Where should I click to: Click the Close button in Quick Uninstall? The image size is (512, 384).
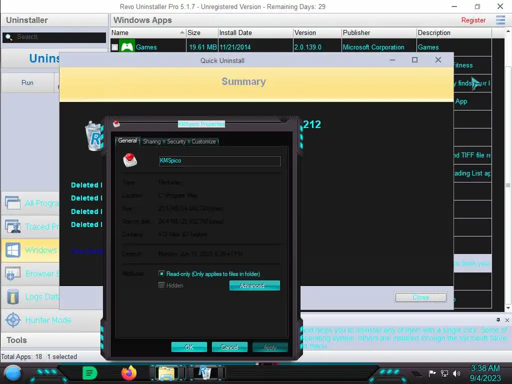pyautogui.click(x=421, y=297)
